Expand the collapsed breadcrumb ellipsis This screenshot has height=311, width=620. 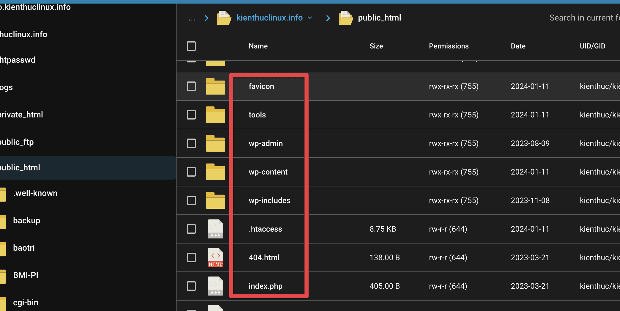click(192, 18)
